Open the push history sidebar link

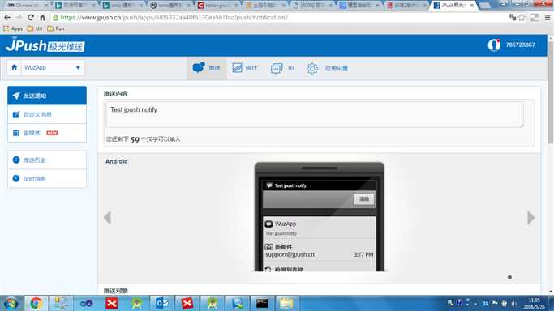(x=47, y=160)
